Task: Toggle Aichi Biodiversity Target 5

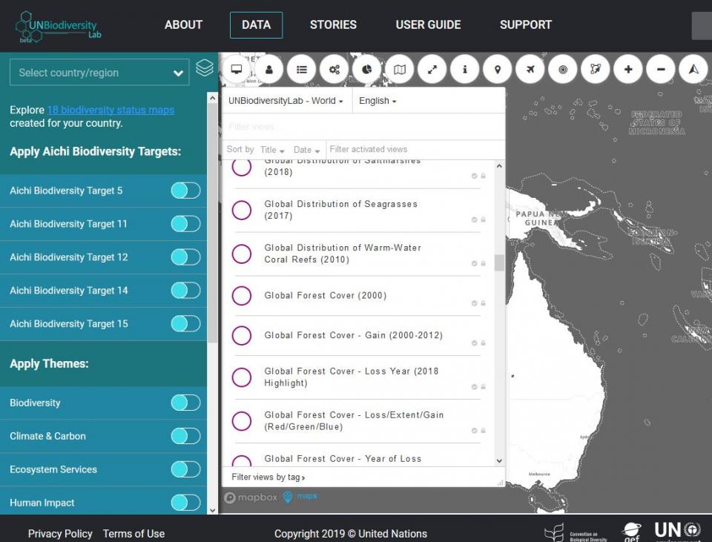Action: [x=185, y=191]
